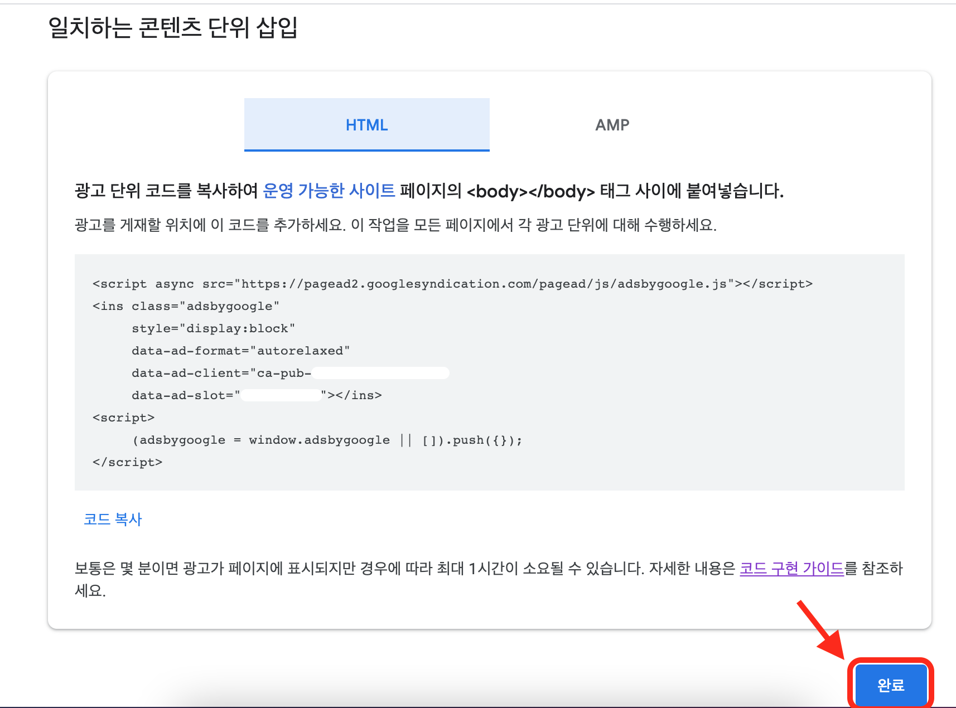Open the 운영 가능한 사이트 link

[329, 191]
